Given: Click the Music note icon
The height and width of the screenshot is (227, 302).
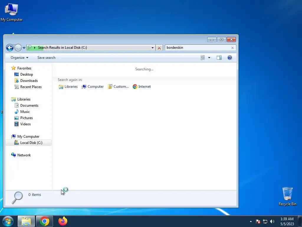Looking at the screenshot, I should (17, 111).
